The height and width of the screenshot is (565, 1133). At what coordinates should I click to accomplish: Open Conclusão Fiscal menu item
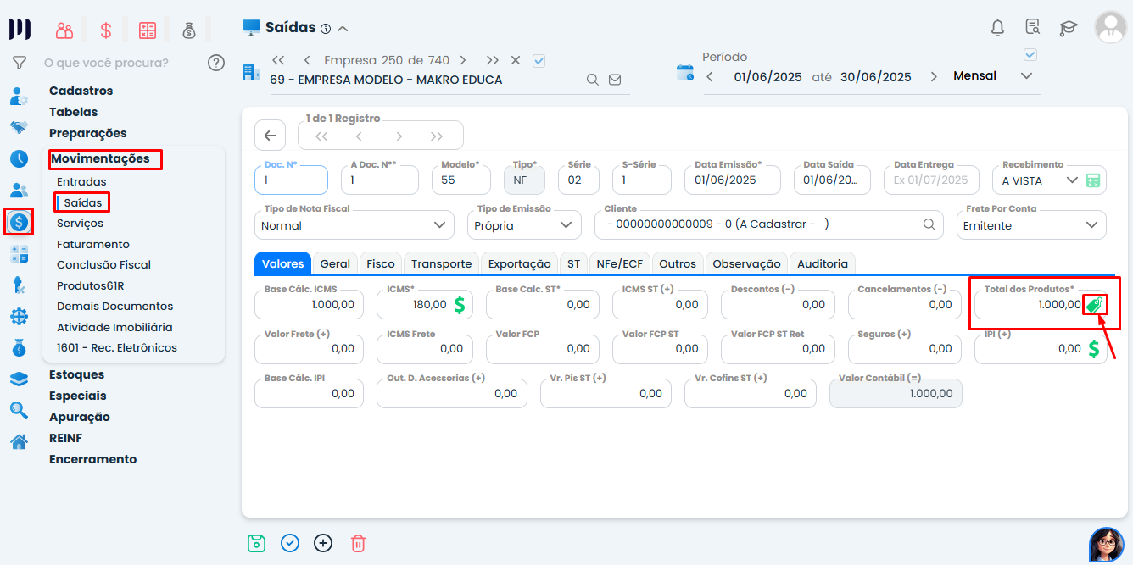pyautogui.click(x=103, y=264)
